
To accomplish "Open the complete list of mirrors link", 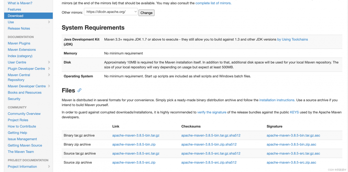I will pos(213,3).
